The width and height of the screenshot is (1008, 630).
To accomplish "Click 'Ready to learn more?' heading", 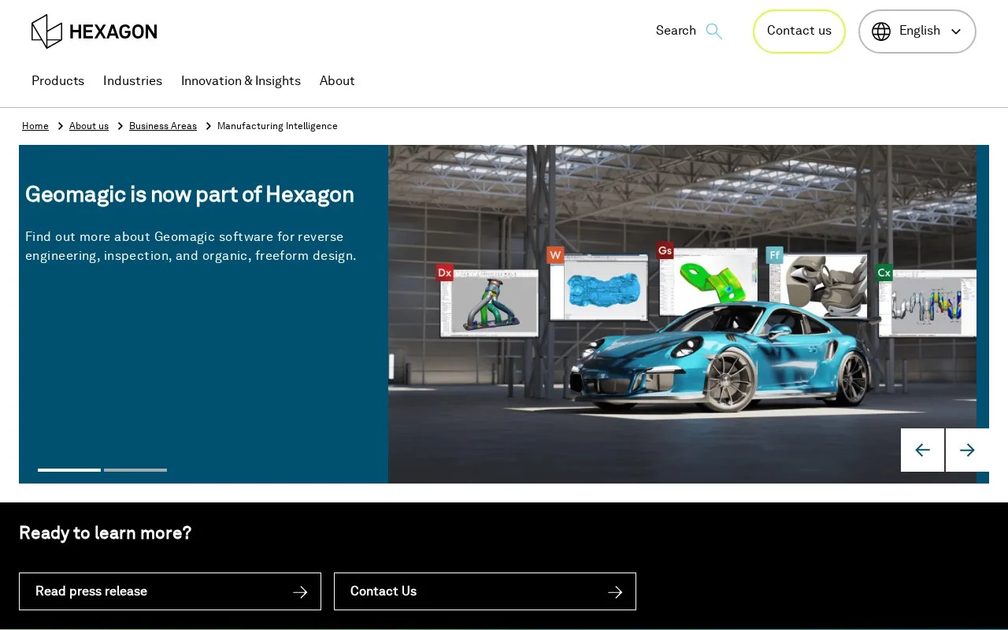I will (106, 533).
